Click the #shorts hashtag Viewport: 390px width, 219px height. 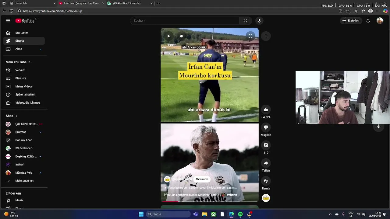232,195
